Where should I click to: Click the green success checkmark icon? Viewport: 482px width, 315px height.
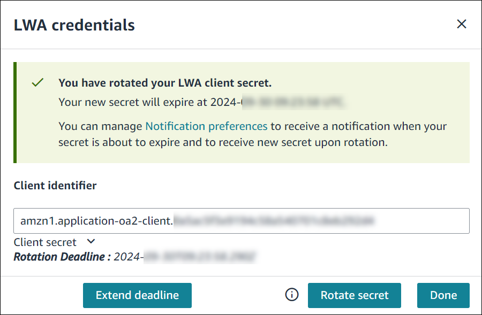click(x=37, y=82)
